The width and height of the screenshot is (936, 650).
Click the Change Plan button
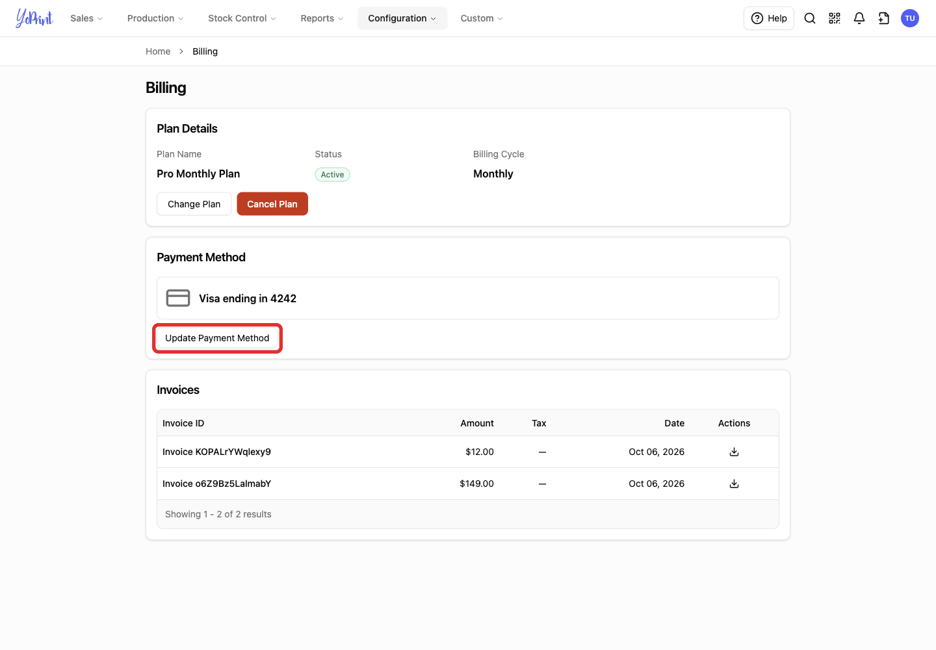(x=194, y=204)
